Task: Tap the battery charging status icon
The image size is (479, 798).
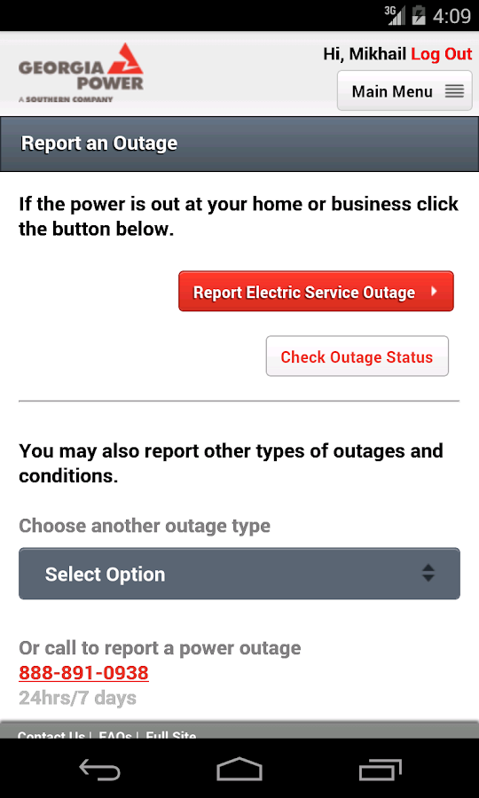Action: click(419, 15)
